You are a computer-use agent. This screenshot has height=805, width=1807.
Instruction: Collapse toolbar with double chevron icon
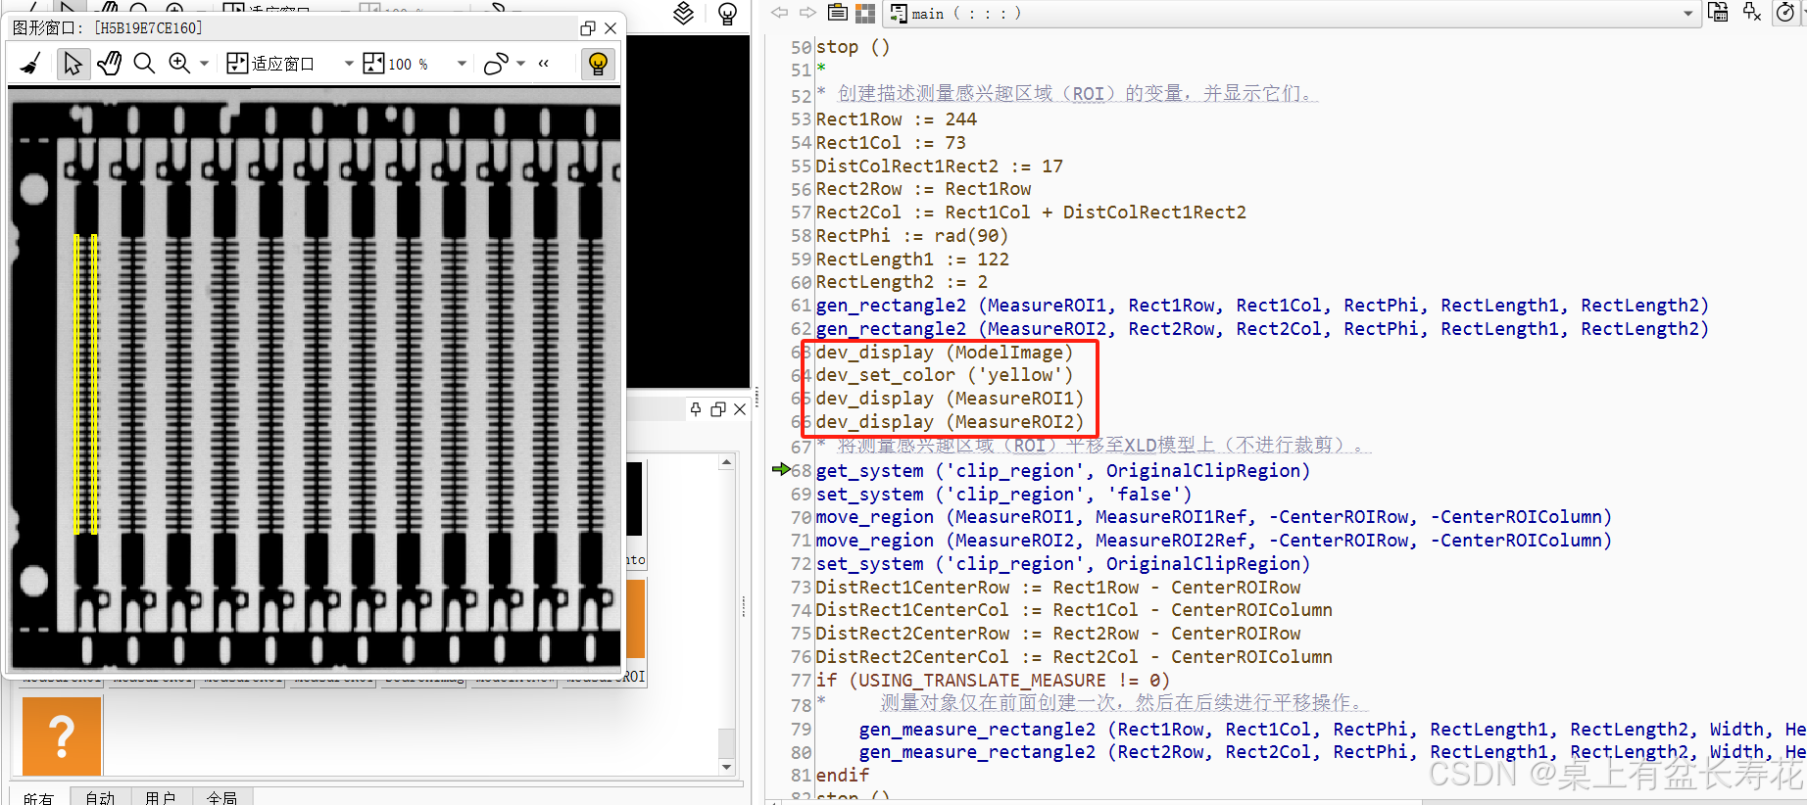click(544, 64)
